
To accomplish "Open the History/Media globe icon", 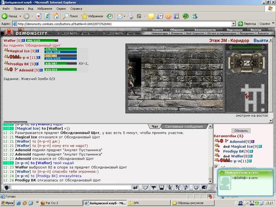I will pyautogui.click(x=109, y=16).
